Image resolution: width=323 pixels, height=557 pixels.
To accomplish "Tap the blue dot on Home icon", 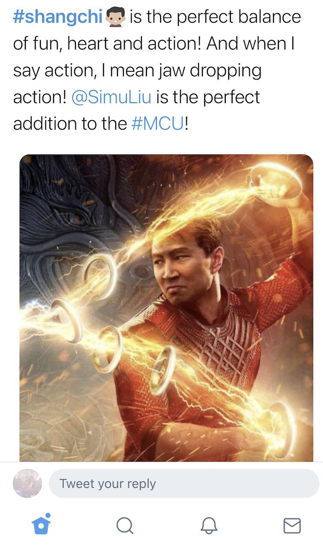I will [48, 515].
